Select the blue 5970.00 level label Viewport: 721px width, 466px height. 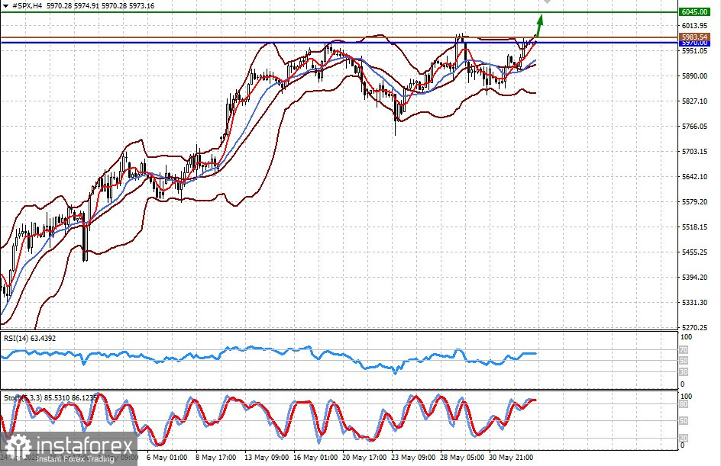694,43
